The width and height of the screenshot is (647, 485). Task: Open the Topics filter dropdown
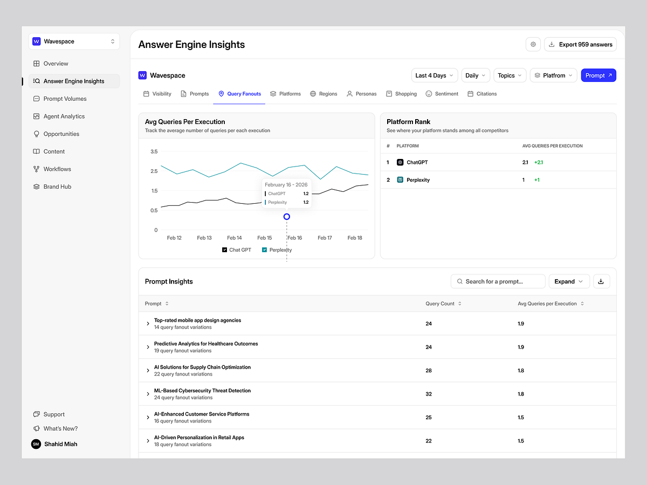tap(510, 75)
